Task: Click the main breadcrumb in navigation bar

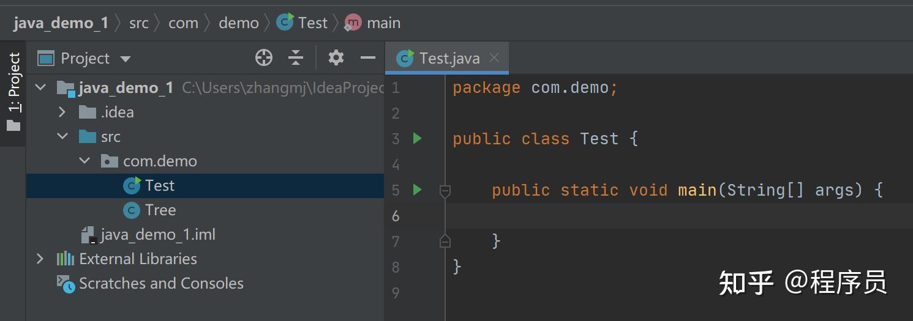Action: pyautogui.click(x=383, y=23)
